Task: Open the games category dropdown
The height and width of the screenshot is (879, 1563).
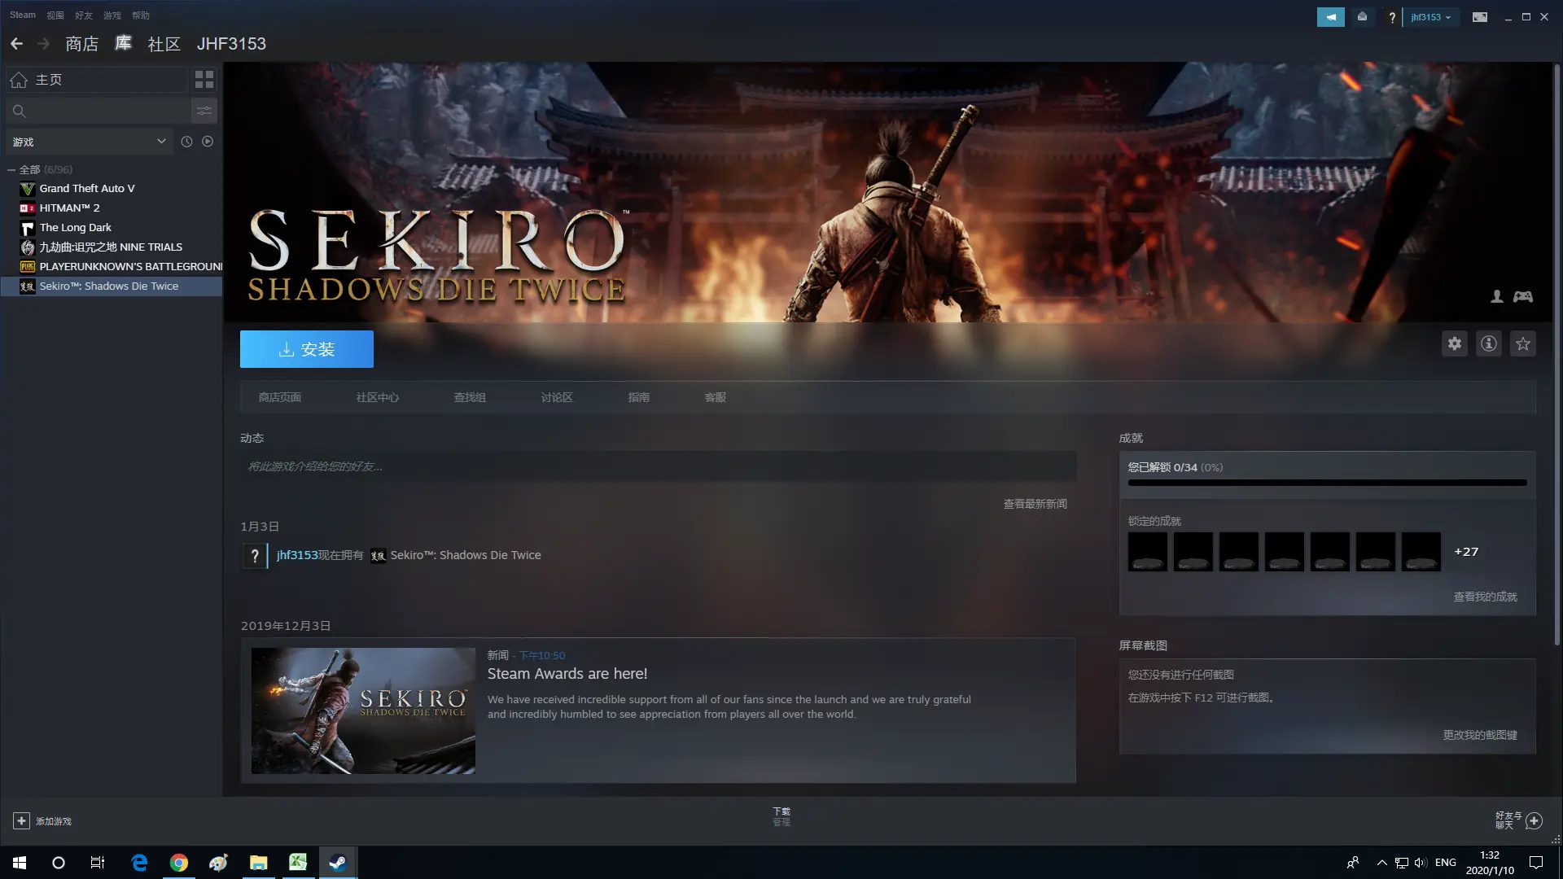Action: (90, 142)
